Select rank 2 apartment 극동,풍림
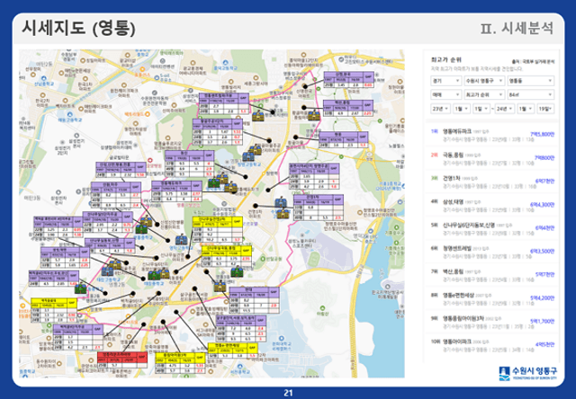Screen dimensions: 576x399 pos(492,157)
